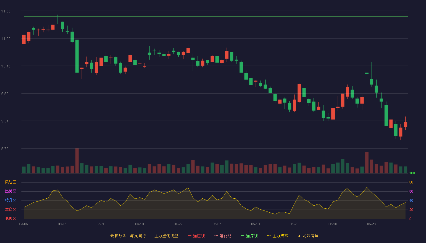Click the 05-07 date label
Image resolution: width=426 pixels, height=243 pixels.
coord(217,224)
